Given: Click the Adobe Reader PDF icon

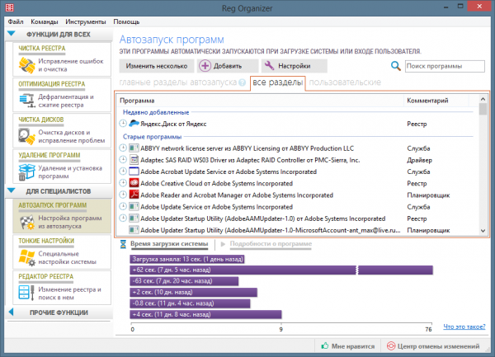Looking at the screenshot, I should [134, 195].
